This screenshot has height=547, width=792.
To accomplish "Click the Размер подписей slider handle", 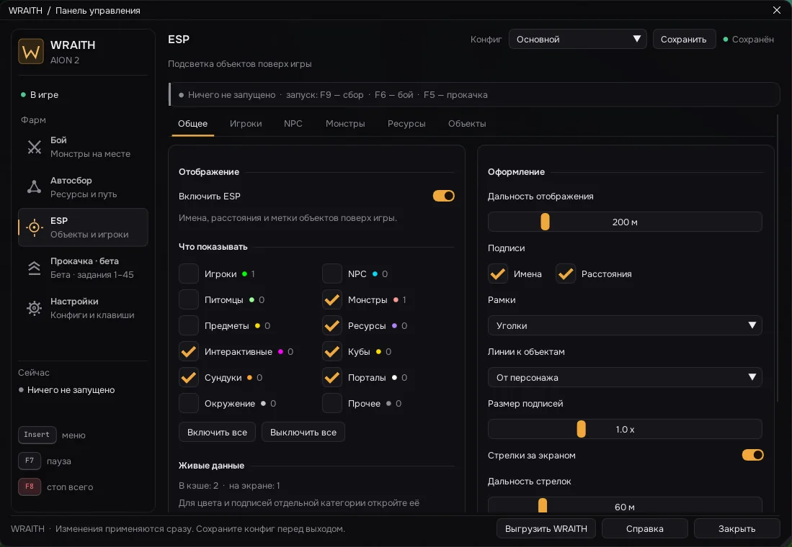I will pyautogui.click(x=582, y=429).
